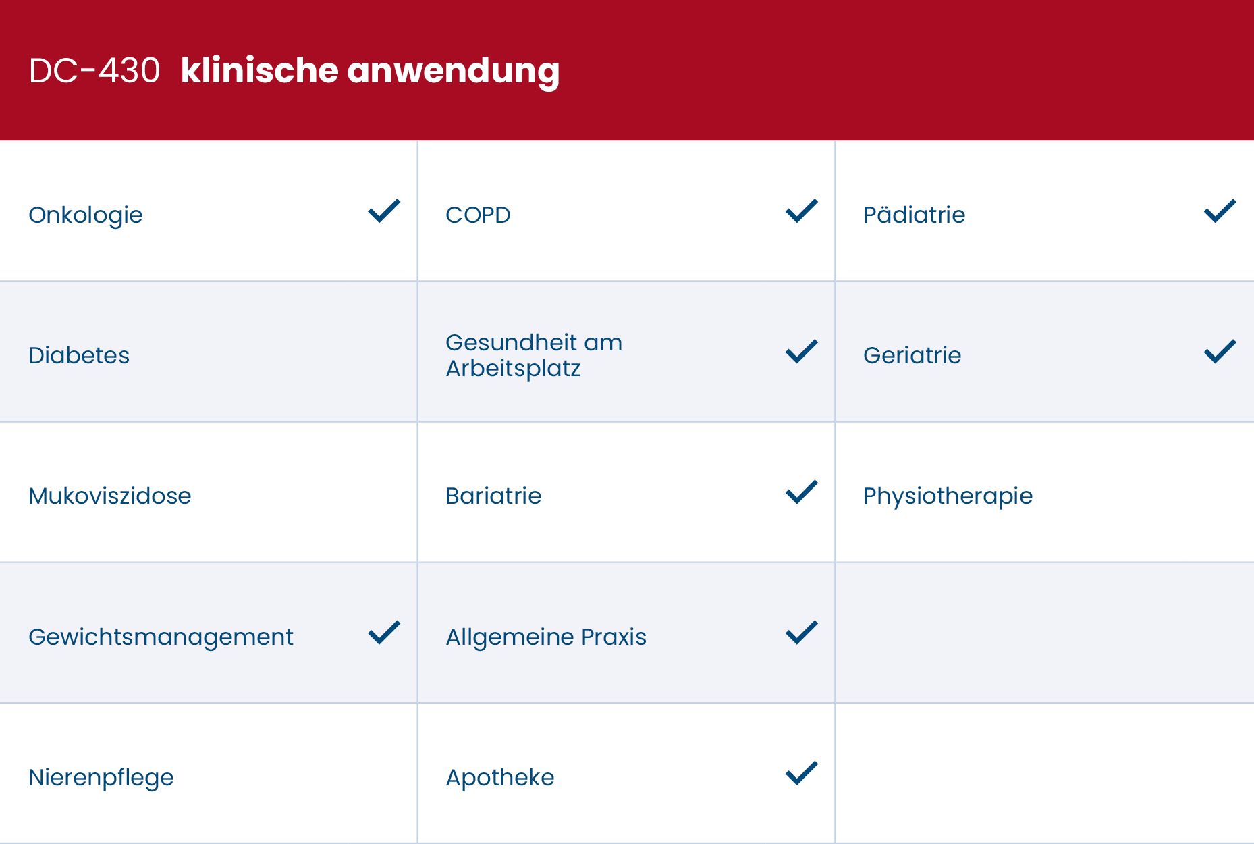Click the checkmark next to Onkologie
The image size is (1254, 844).
click(x=384, y=211)
